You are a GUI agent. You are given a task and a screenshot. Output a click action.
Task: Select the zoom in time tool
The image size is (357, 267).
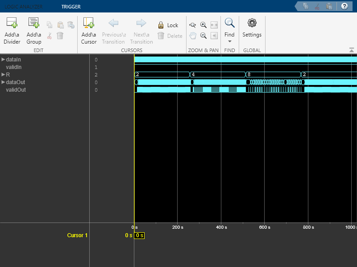(x=193, y=25)
